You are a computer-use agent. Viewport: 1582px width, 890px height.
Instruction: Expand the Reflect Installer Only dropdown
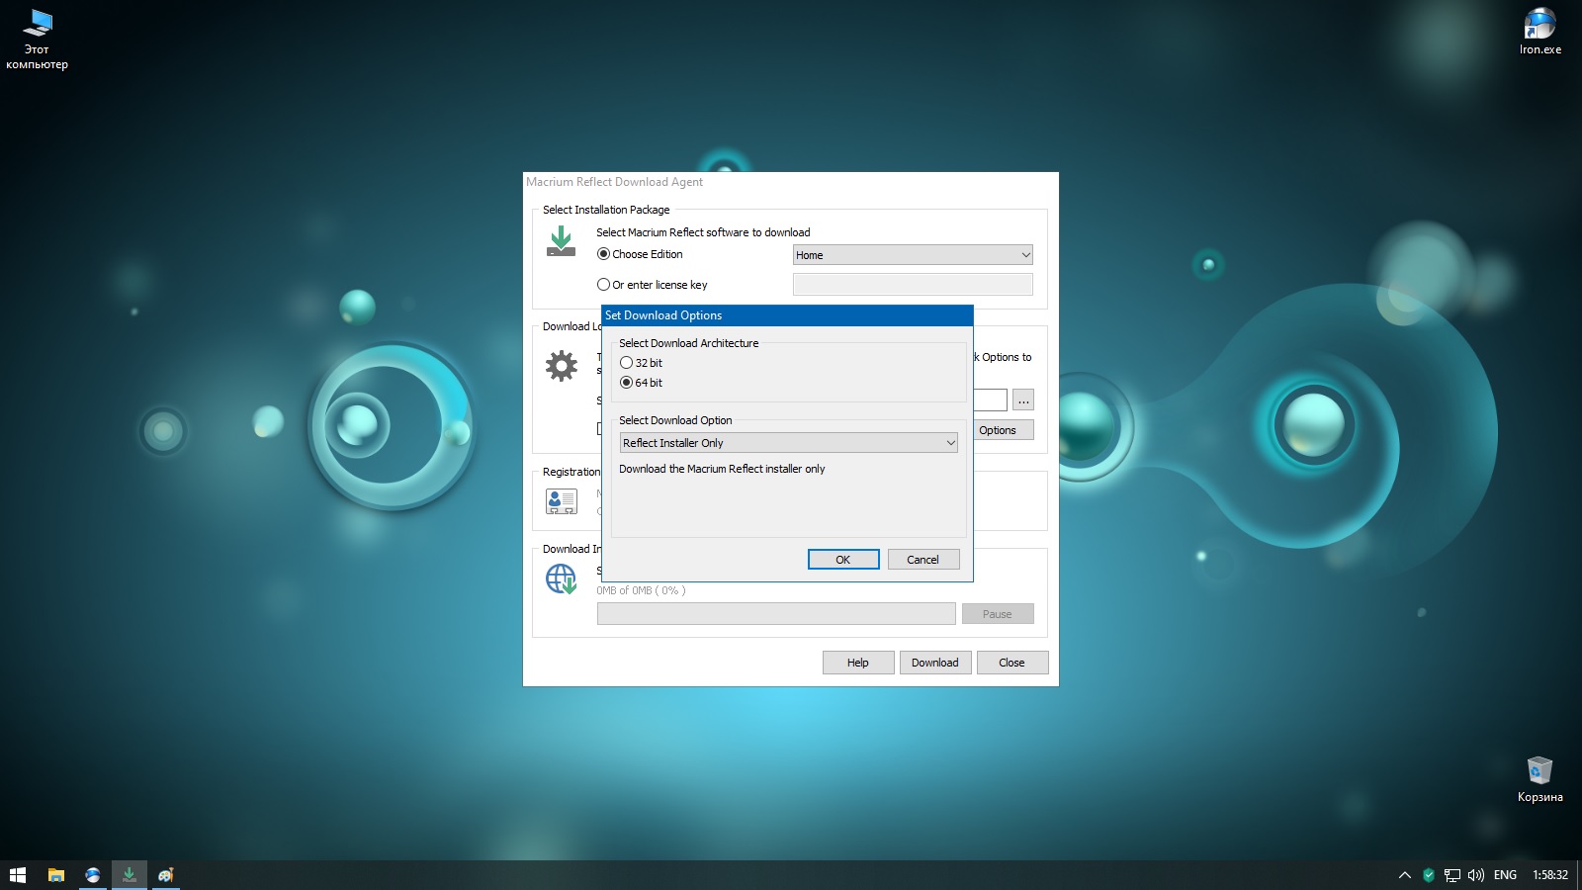click(x=788, y=443)
